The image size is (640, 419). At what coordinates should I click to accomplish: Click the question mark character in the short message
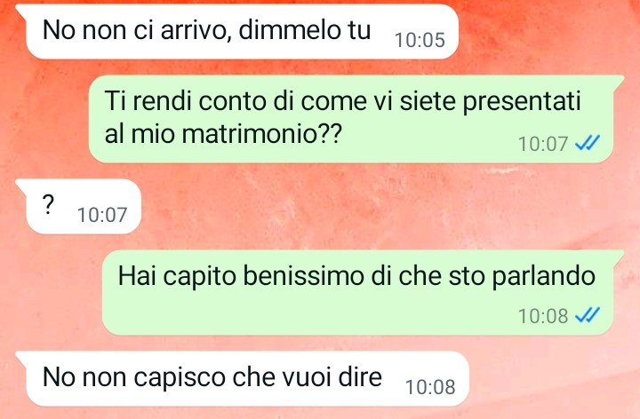pyautogui.click(x=48, y=205)
